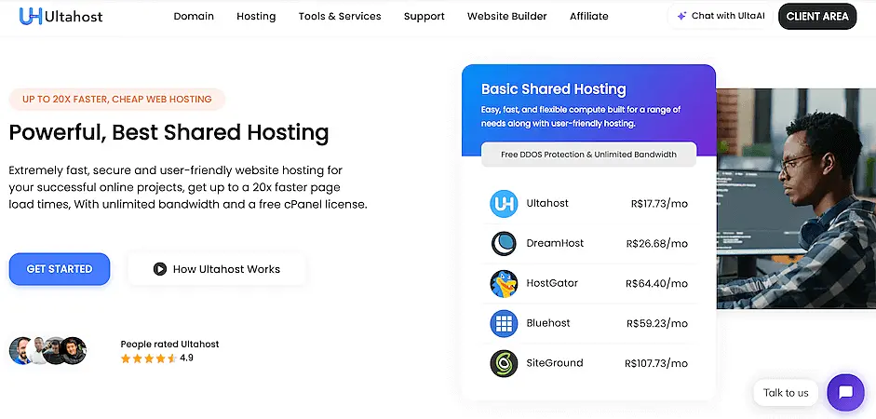Click the SiteGround logo icon
This screenshot has height=419, width=876.
[x=504, y=363]
